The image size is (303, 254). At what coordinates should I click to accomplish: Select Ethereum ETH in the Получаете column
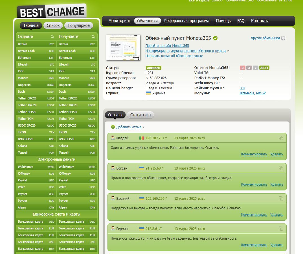(x=77, y=58)
